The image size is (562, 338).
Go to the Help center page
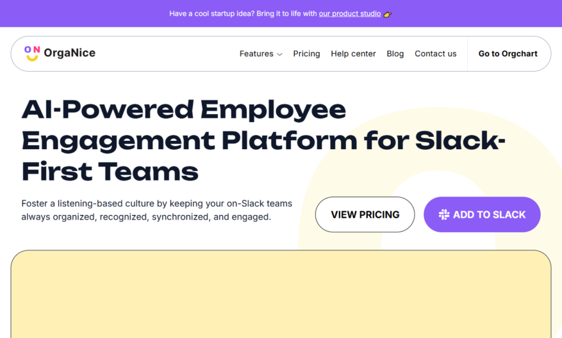353,54
